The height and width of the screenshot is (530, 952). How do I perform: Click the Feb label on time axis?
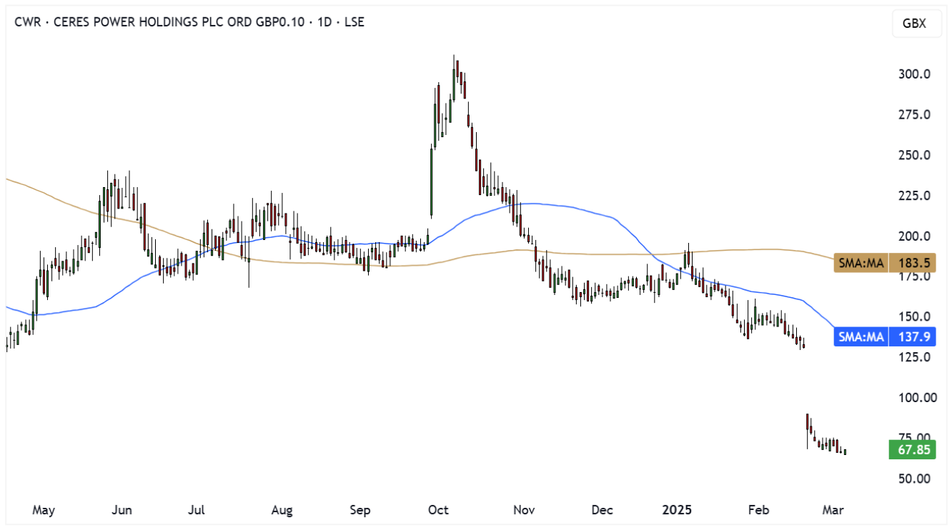(758, 510)
